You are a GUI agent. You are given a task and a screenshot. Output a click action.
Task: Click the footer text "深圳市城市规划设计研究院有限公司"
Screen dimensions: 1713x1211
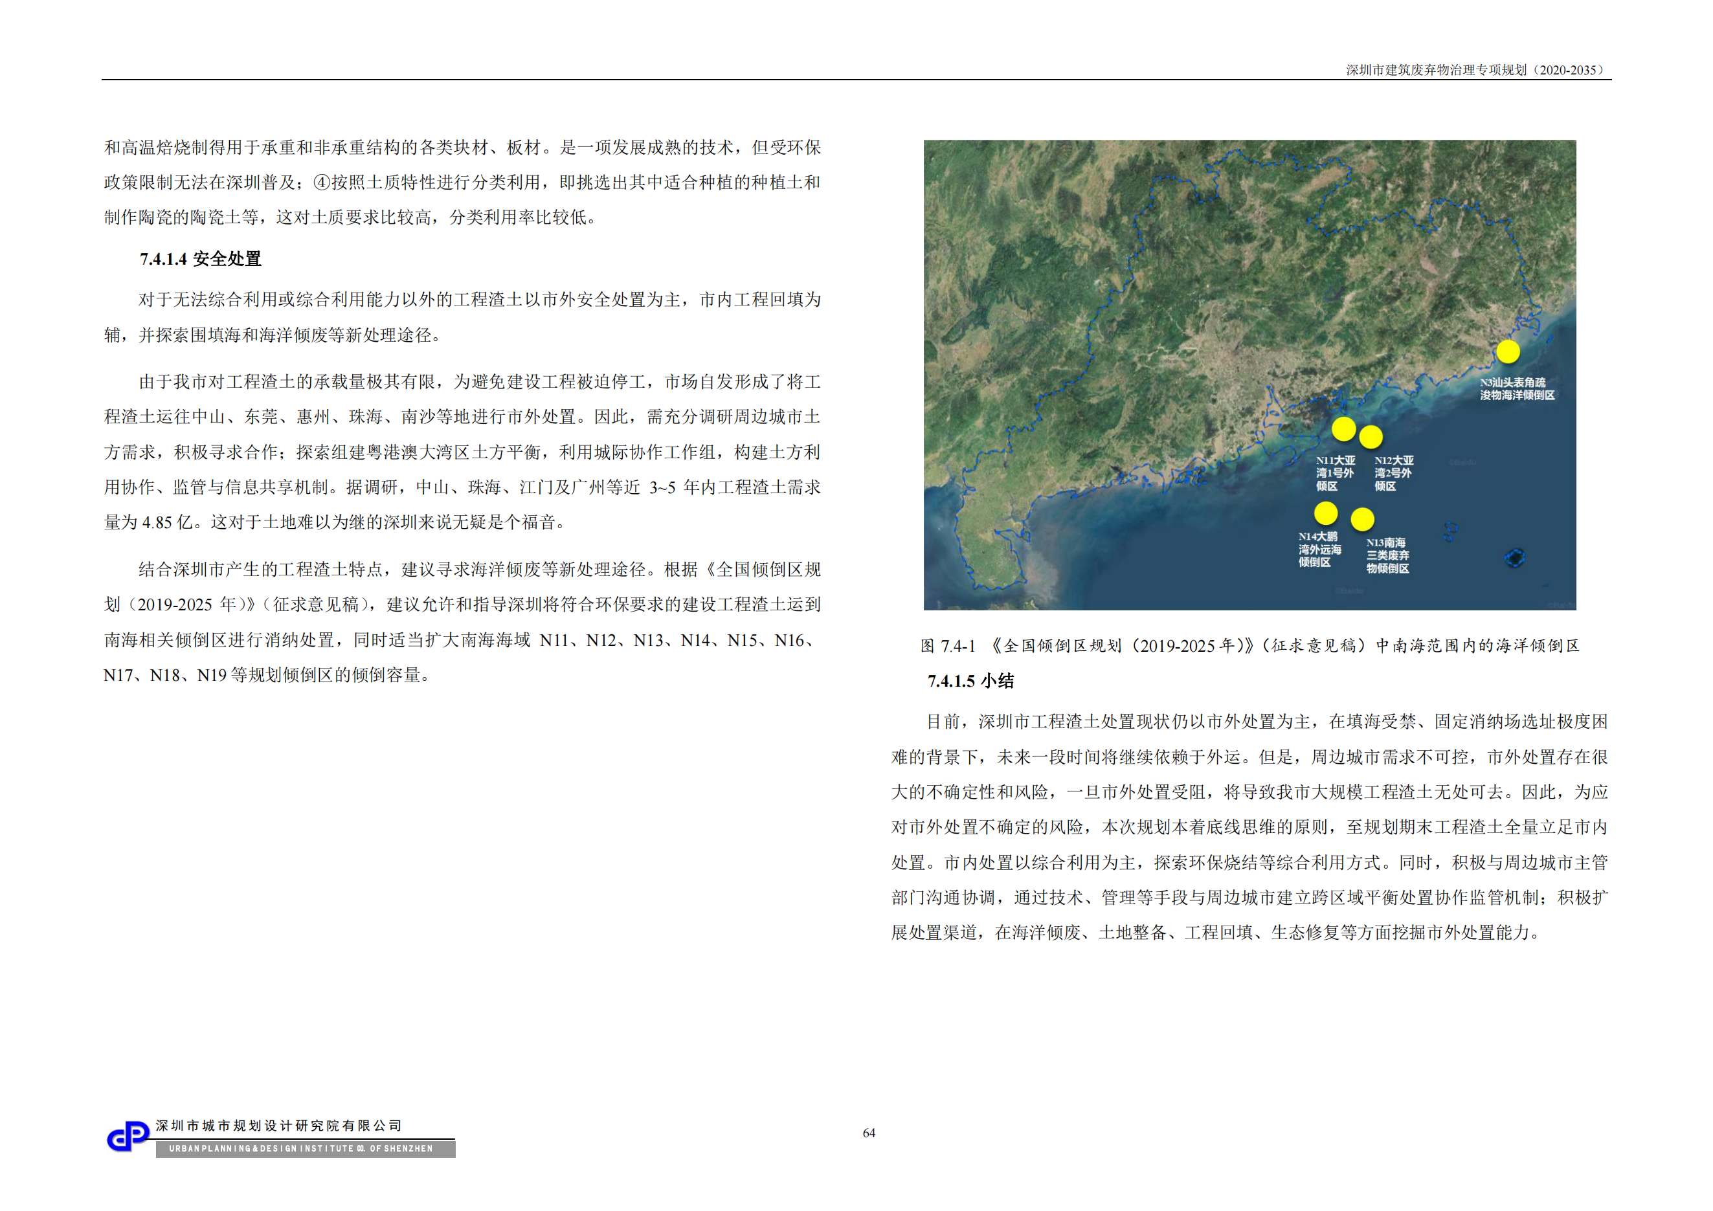(279, 1126)
